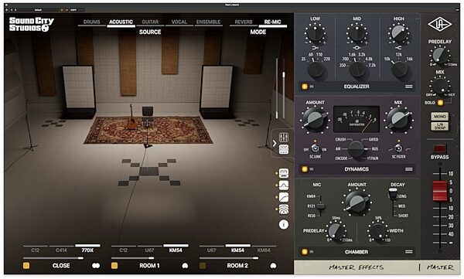Screen dimensions: 464x279
Task: Open the Equalizer module menu
Action: pyautogui.click(x=408, y=87)
